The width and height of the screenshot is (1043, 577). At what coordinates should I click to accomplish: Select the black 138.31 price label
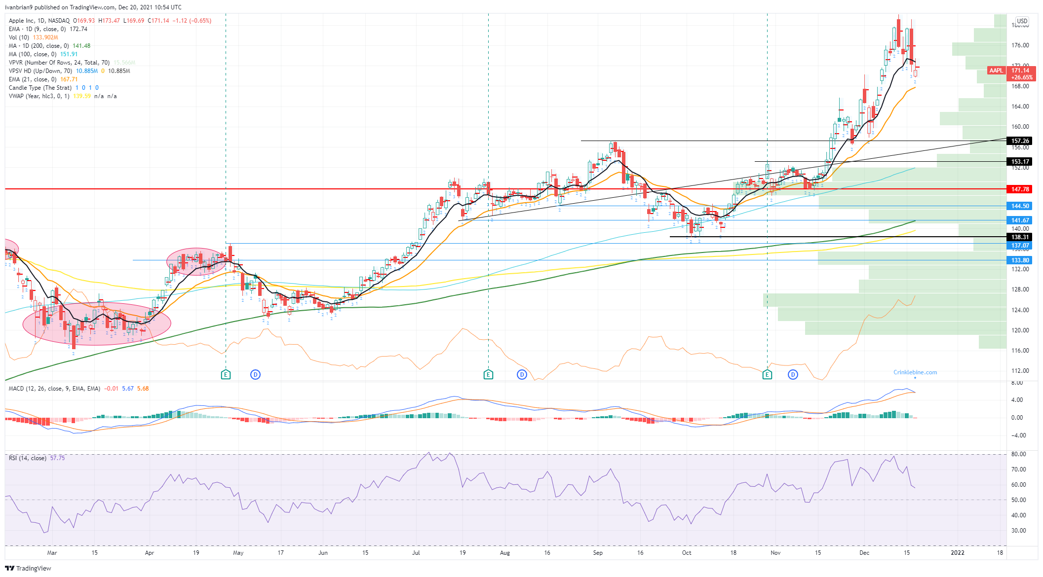[1020, 237]
